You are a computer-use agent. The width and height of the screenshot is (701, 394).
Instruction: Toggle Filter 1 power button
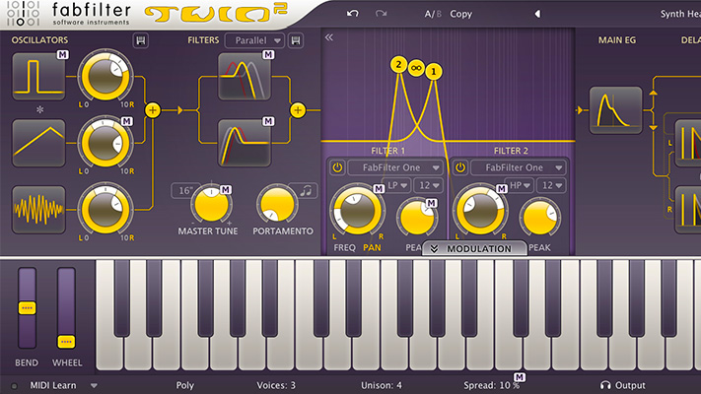tap(337, 167)
